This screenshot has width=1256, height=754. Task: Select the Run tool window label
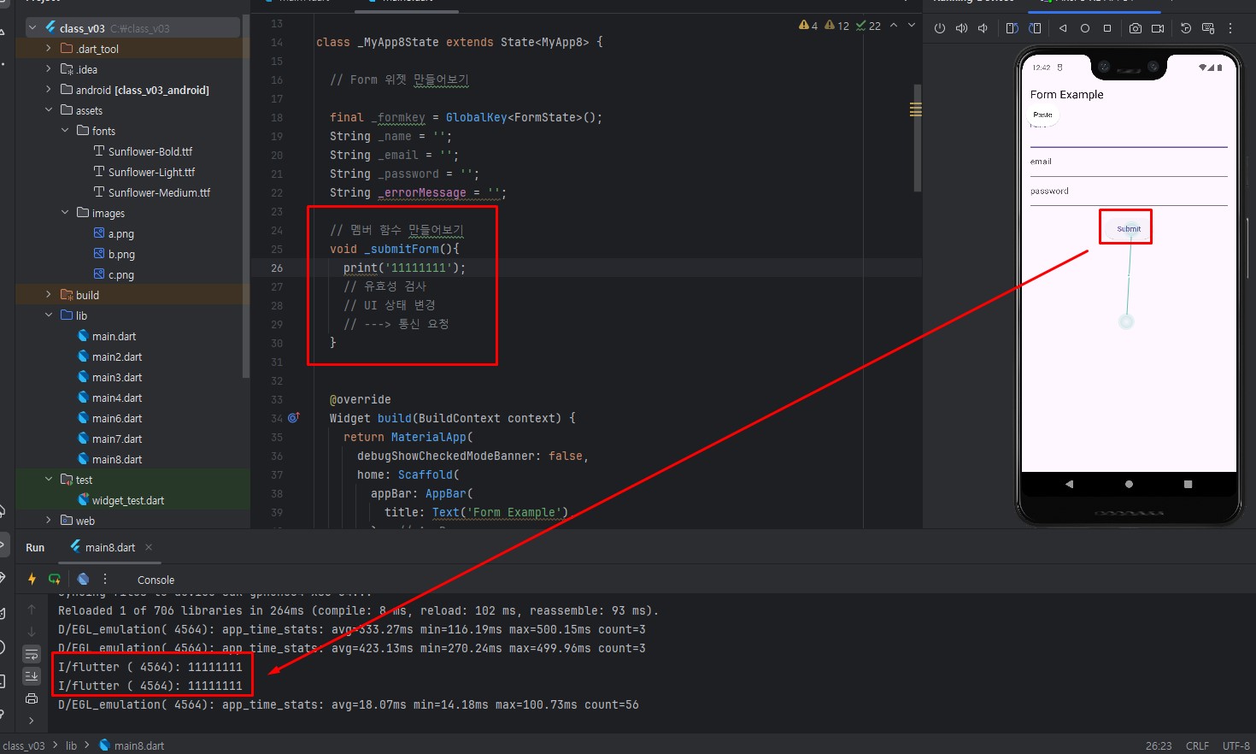pyautogui.click(x=35, y=547)
